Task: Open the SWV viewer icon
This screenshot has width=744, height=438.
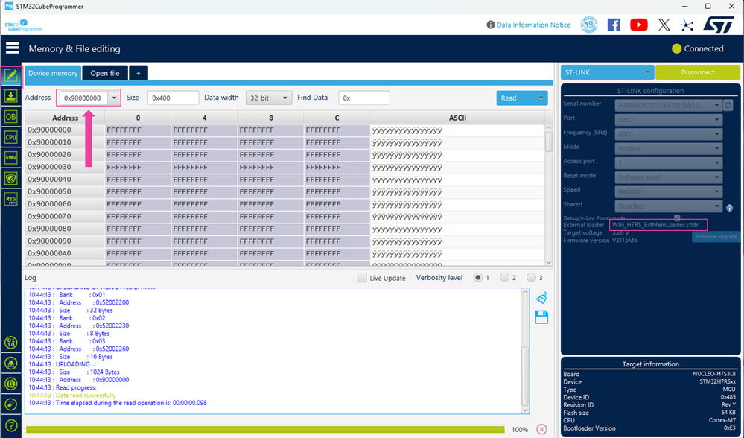Action: pyautogui.click(x=11, y=158)
